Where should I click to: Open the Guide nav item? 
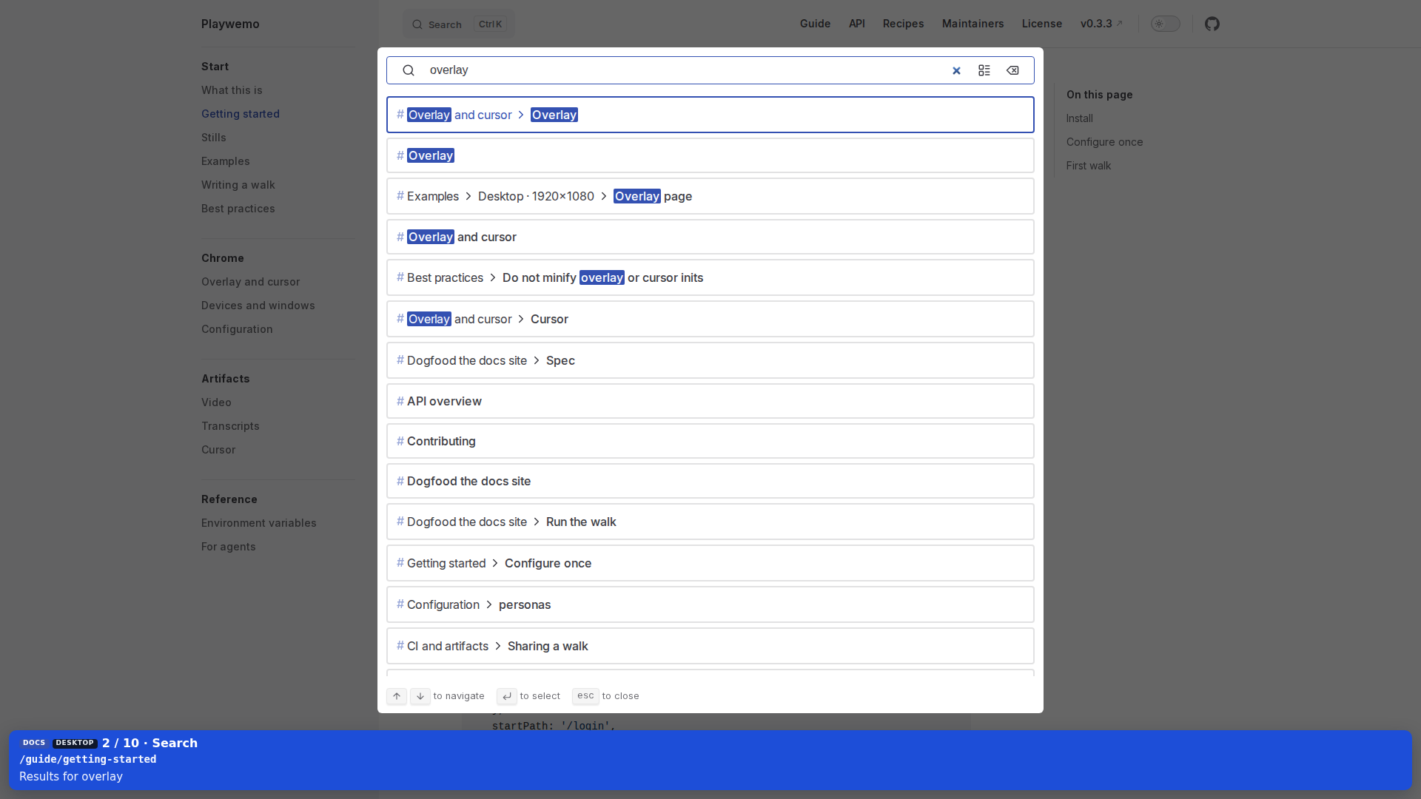pos(815,24)
